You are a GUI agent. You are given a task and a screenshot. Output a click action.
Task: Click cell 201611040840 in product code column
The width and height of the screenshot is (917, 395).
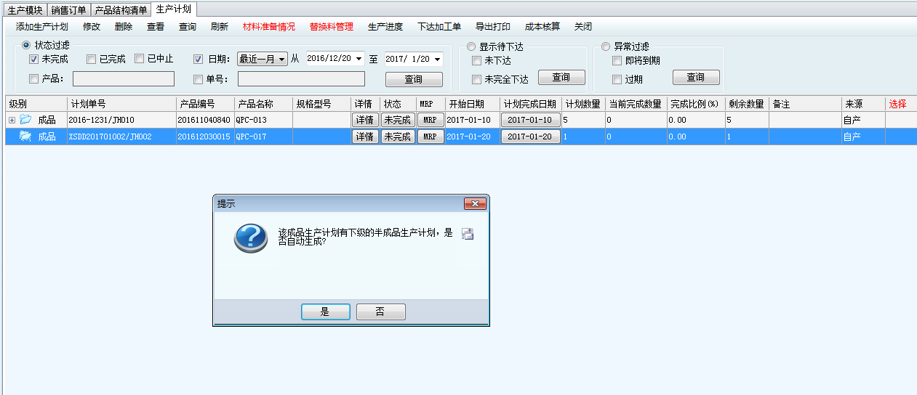205,120
